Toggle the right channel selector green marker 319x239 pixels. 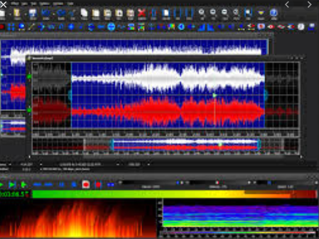tap(29, 110)
